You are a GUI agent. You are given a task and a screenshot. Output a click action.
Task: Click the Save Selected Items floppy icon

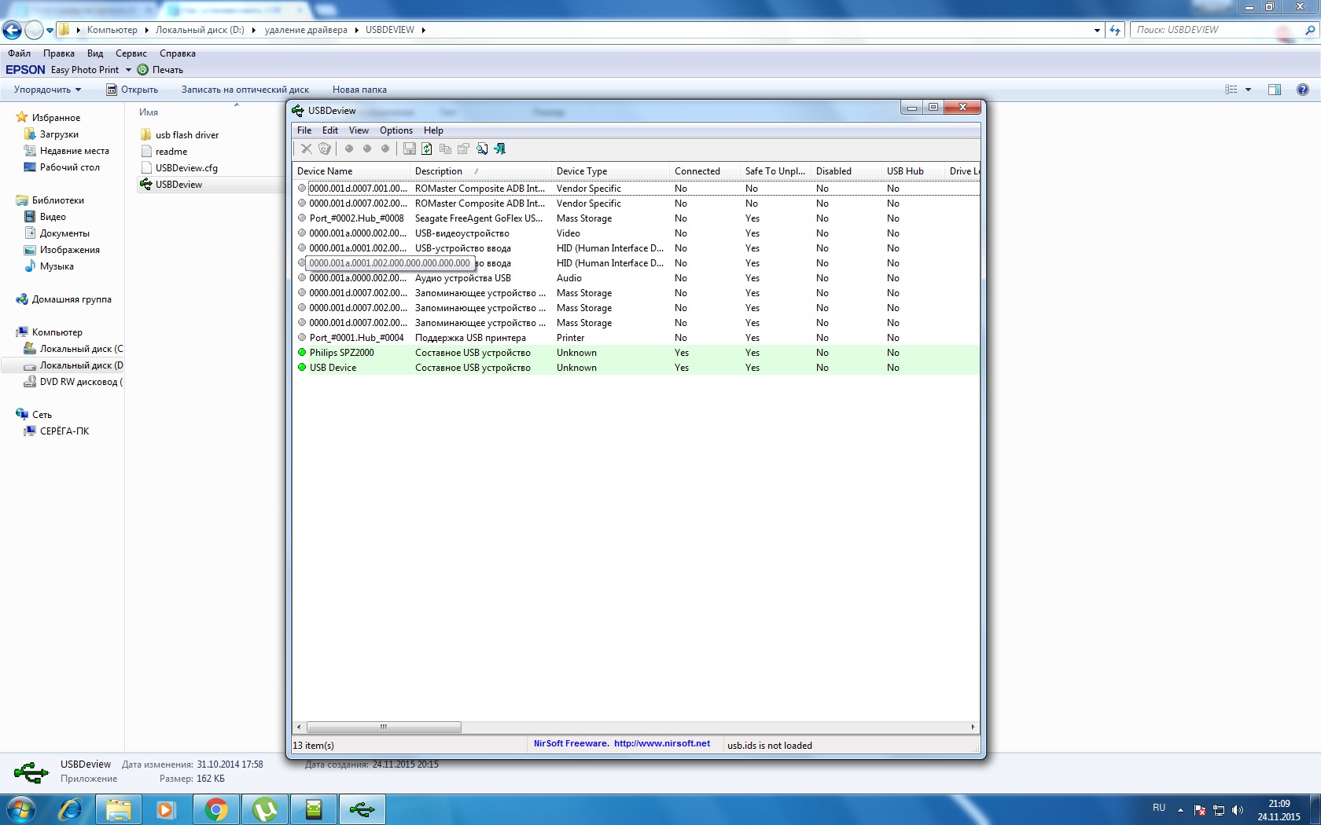[x=409, y=148]
